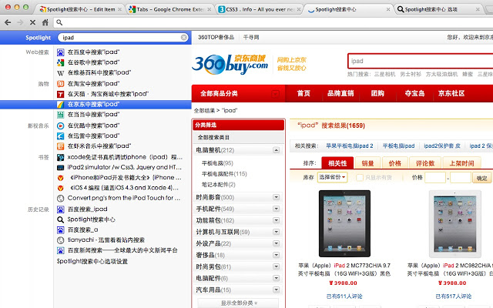Click 显示全部分类 to show all categories

238,303
